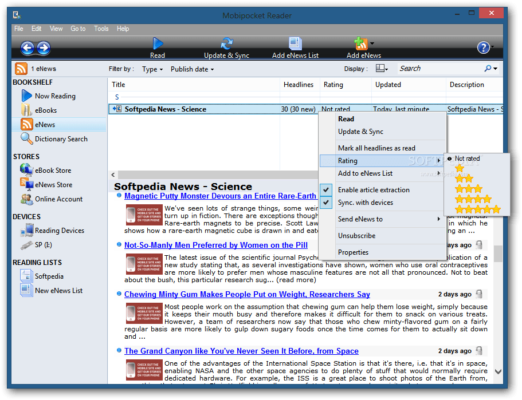Screen dimensions: 522x400
Task: Click the list's left horizontal scroll arrow
Action: 113,175
